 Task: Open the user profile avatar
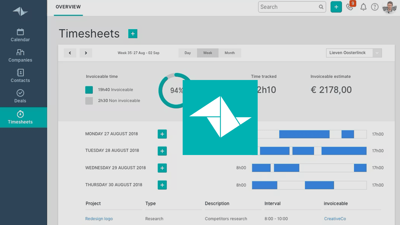389,7
